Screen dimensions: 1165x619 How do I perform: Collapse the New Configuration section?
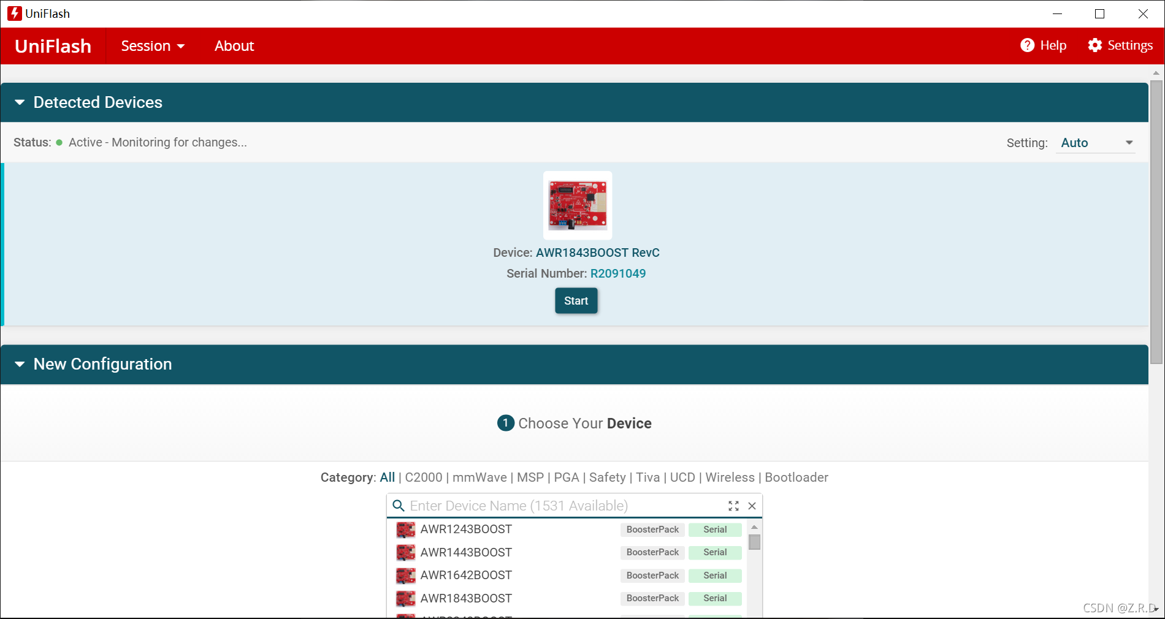20,364
